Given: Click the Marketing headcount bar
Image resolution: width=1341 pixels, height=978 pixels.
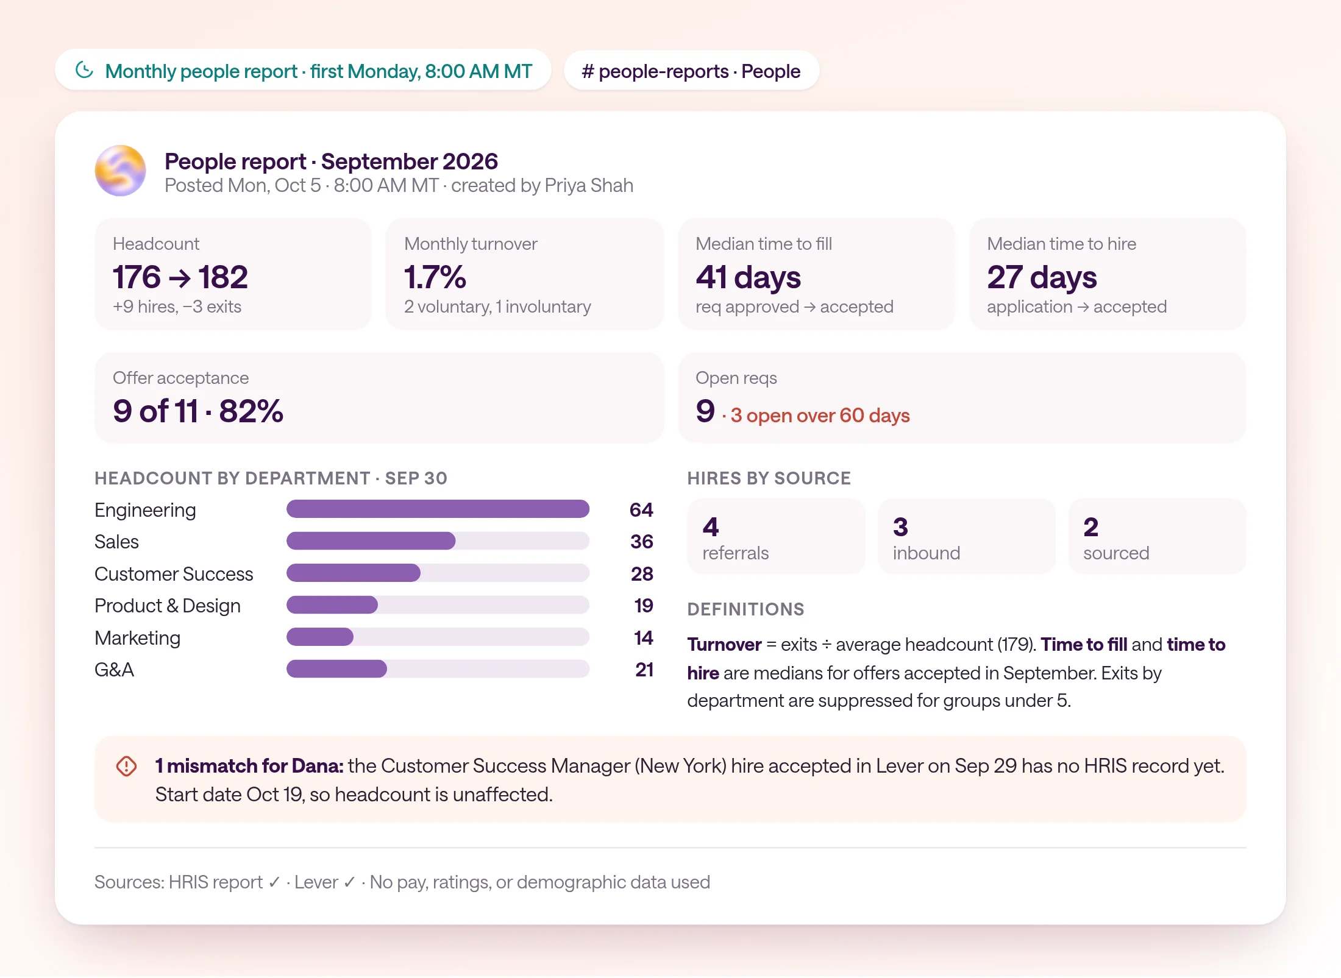Looking at the screenshot, I should click(438, 637).
